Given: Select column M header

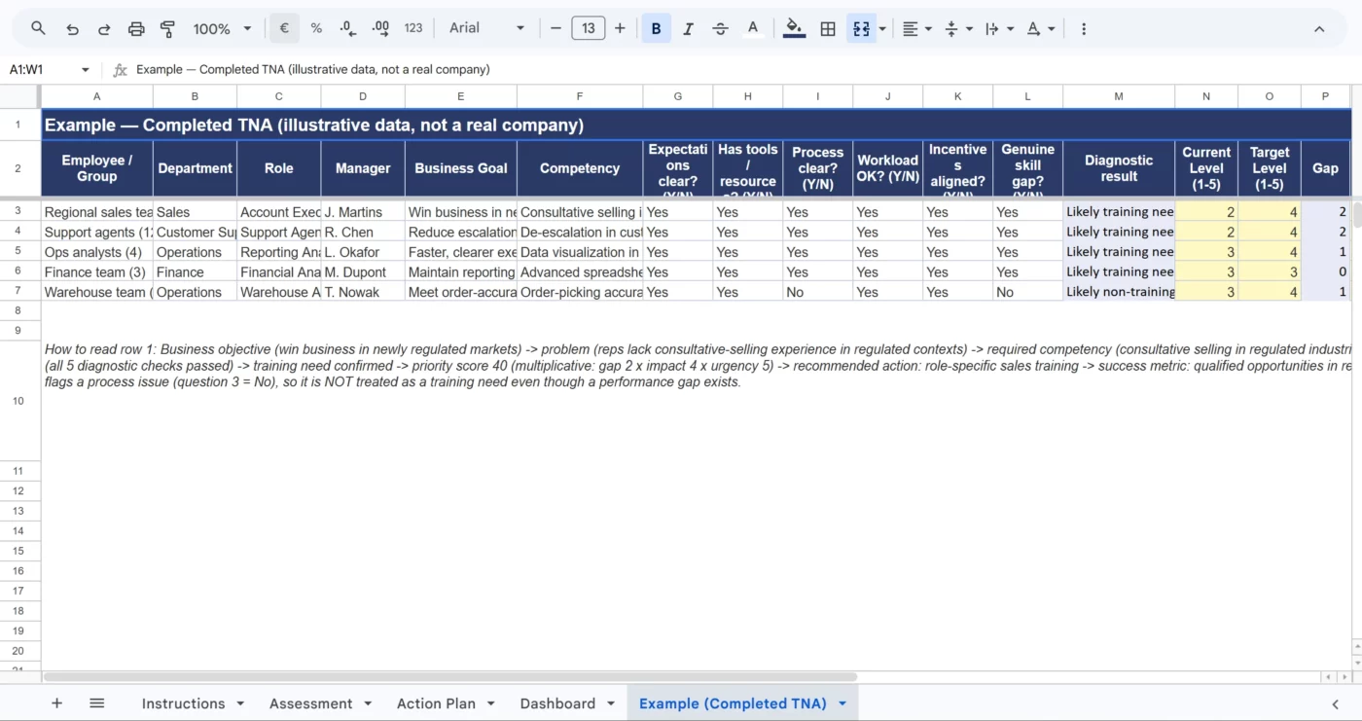Looking at the screenshot, I should tap(1119, 96).
